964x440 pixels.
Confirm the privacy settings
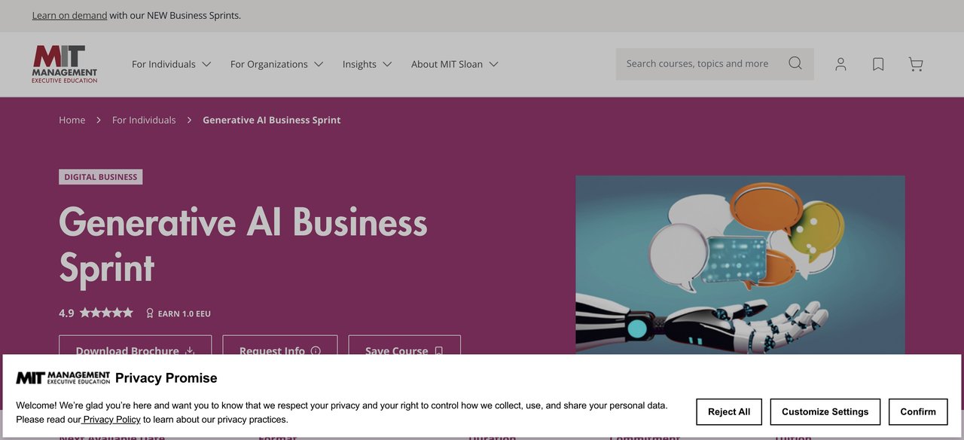coord(918,412)
